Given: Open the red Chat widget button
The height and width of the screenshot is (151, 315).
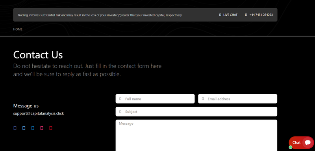Looking at the screenshot, I should (301, 143).
